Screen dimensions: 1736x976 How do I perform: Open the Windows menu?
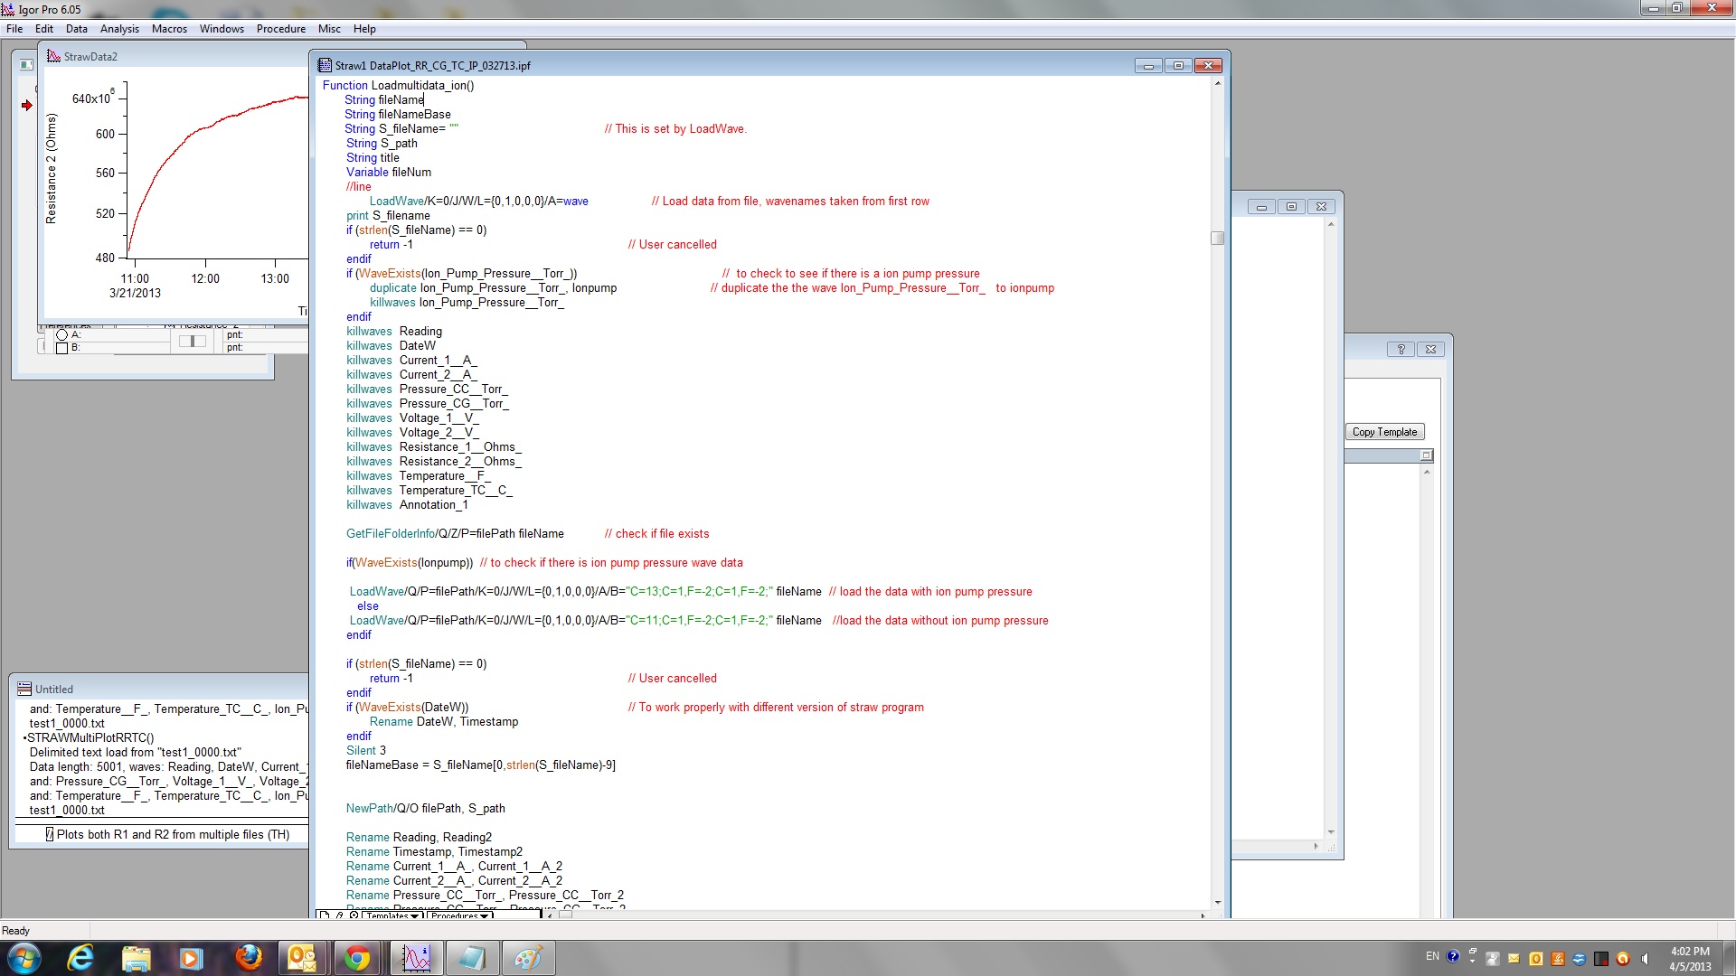(222, 29)
